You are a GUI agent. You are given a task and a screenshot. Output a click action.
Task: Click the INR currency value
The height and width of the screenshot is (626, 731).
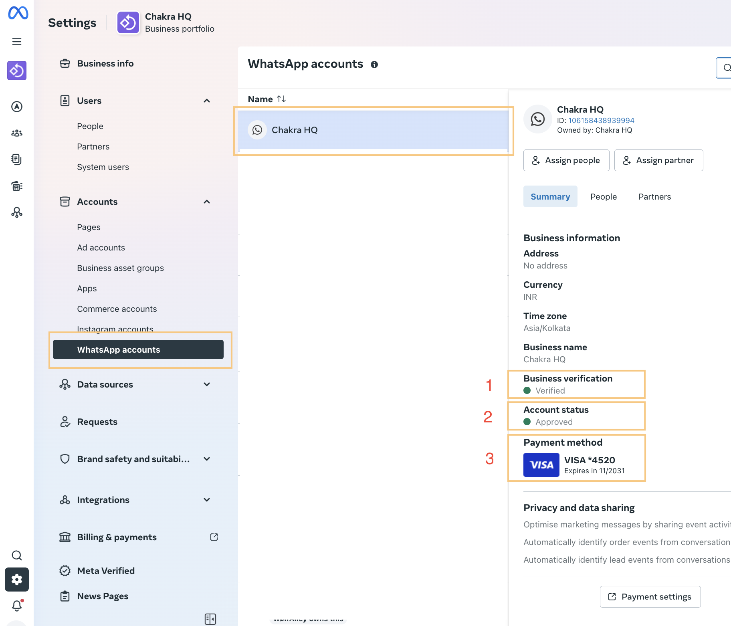[530, 297]
